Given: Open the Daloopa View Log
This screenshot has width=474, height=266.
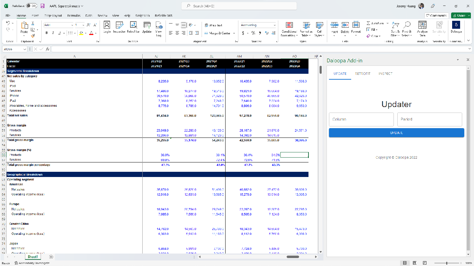Looking at the screenshot, I should click(159, 29).
